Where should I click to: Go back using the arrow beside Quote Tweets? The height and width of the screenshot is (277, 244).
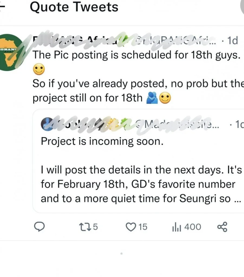coord(2,7)
